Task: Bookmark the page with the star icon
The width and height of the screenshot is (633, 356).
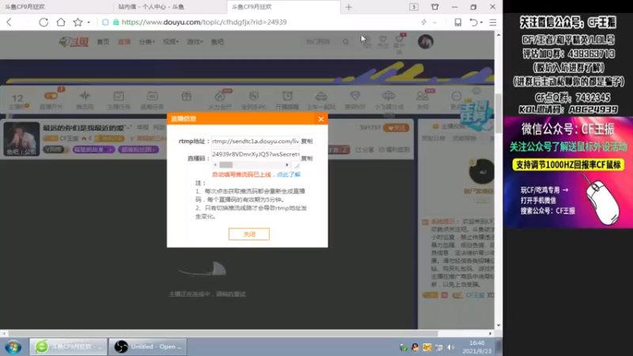Action: pos(78,22)
